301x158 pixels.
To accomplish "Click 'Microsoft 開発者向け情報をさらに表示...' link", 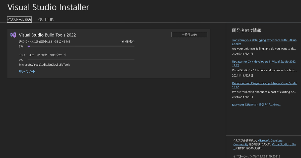I will (256, 105).
